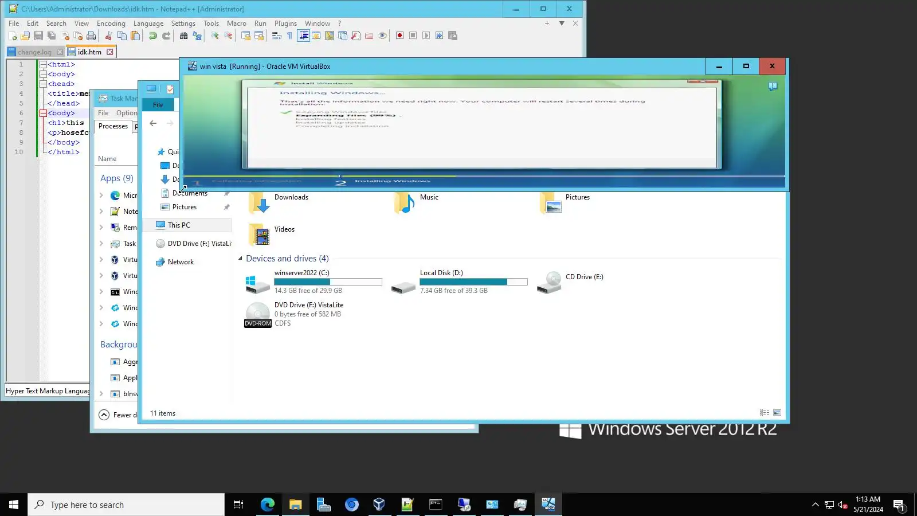The width and height of the screenshot is (917, 516).
Task: Open the Notepad++ tab list dropdown arrow
Action: (562, 24)
